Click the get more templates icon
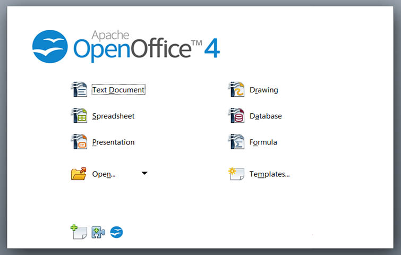The image size is (401, 255). click(x=79, y=232)
